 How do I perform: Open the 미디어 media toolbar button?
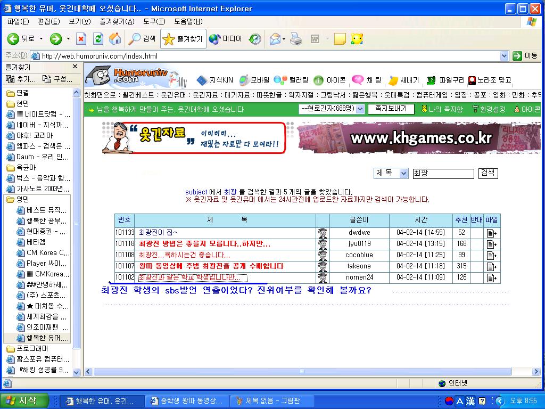[x=226, y=38]
